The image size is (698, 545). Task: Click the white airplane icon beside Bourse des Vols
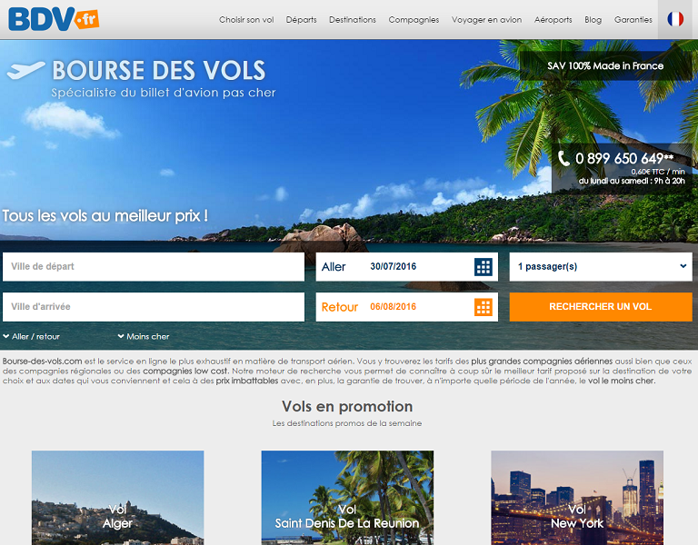pos(25,70)
